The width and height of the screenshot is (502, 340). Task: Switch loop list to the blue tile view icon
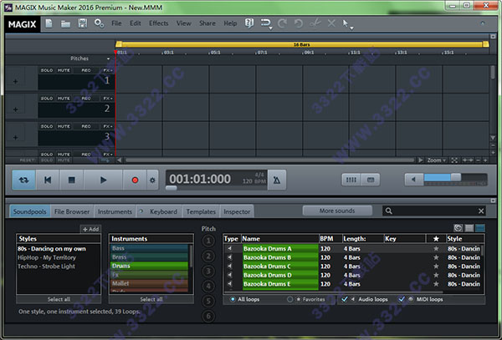tap(480, 228)
